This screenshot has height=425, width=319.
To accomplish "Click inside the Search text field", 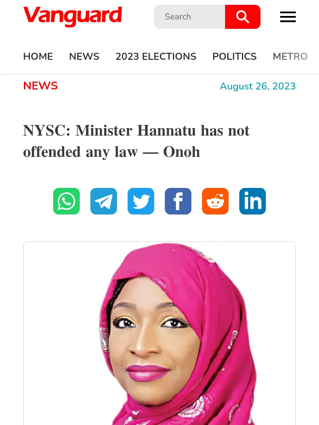I will [x=190, y=17].
